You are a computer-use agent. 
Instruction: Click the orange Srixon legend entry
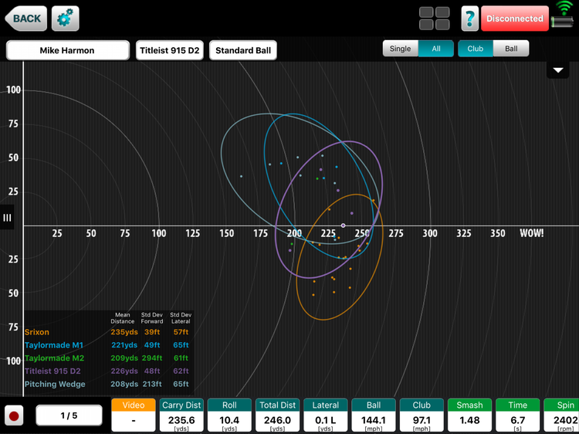tap(37, 332)
